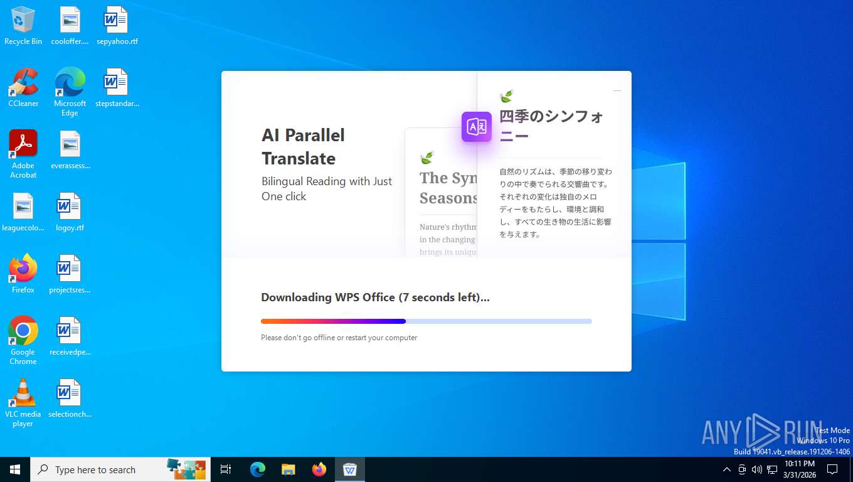Click the Meet Now tray icon

point(742,469)
